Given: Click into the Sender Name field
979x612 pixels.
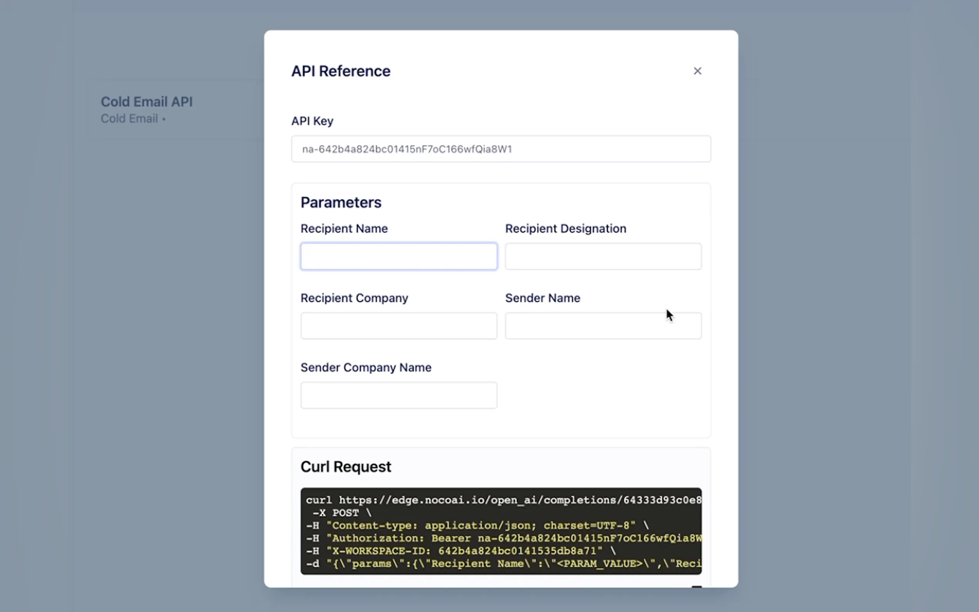Looking at the screenshot, I should pyautogui.click(x=602, y=326).
